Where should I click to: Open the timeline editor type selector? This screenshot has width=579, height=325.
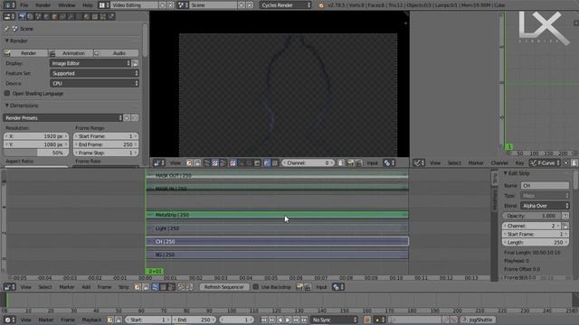(x=10, y=320)
